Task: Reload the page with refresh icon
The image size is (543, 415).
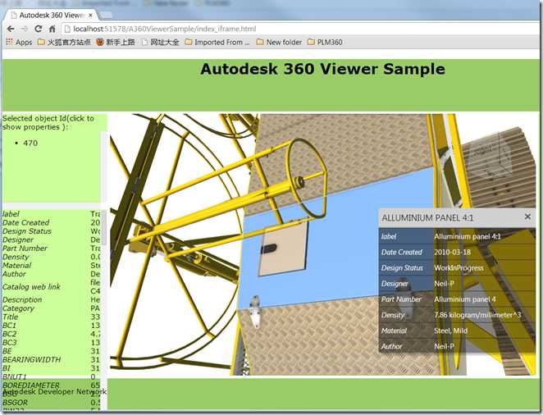Action: 38,29
